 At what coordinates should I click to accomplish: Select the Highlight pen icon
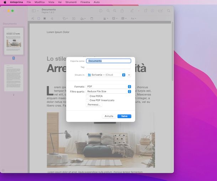click(132, 11)
